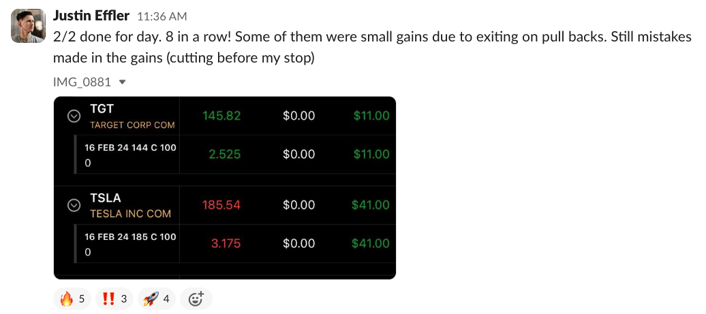Viewport: 706px width, 314px height.
Task: Add the rocket emoji reaction
Action: pos(157,298)
